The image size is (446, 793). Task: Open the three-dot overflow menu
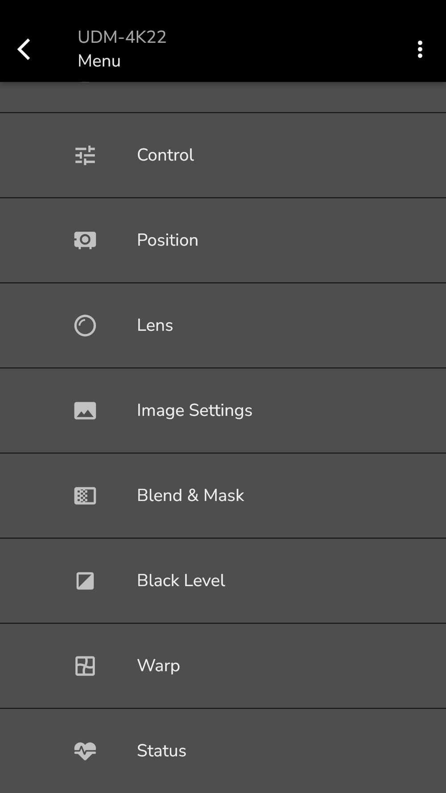(x=420, y=49)
